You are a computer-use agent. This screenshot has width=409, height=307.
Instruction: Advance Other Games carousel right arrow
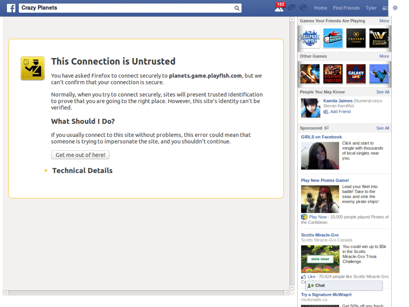coord(389,74)
